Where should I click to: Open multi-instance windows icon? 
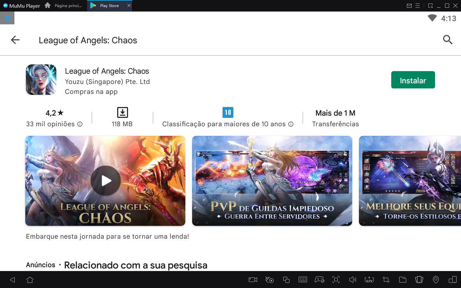tap(286, 280)
